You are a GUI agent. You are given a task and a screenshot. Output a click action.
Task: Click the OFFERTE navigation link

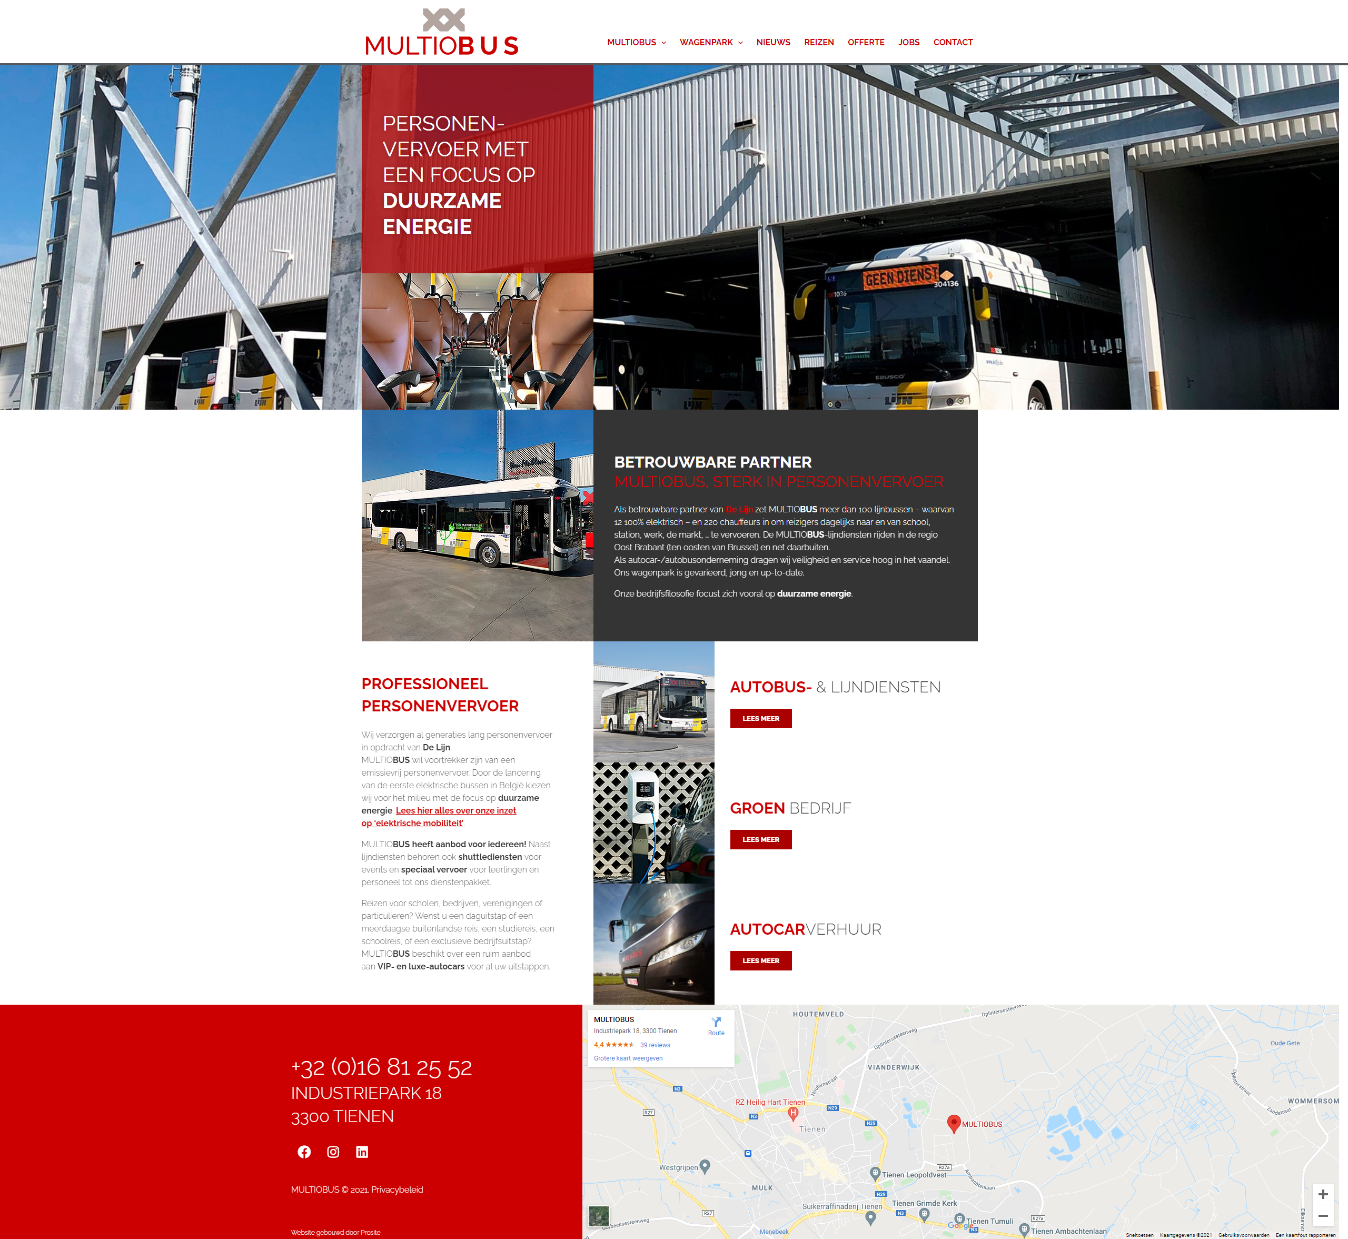coord(864,41)
